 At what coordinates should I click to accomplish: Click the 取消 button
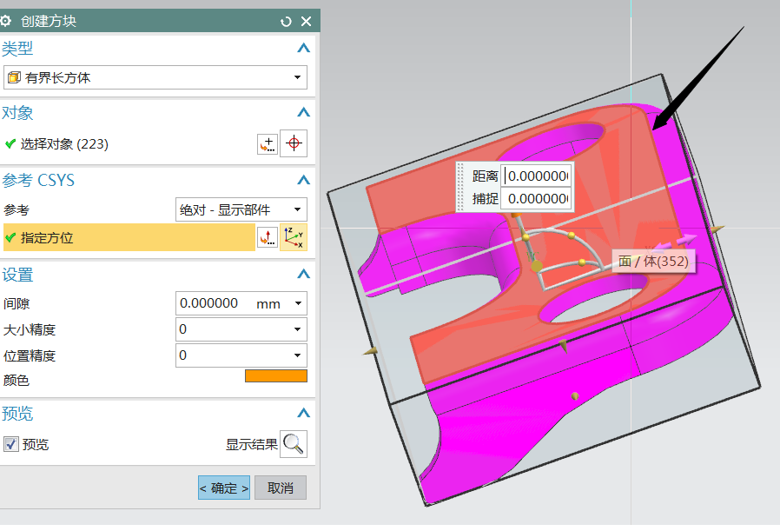pyautogui.click(x=281, y=488)
